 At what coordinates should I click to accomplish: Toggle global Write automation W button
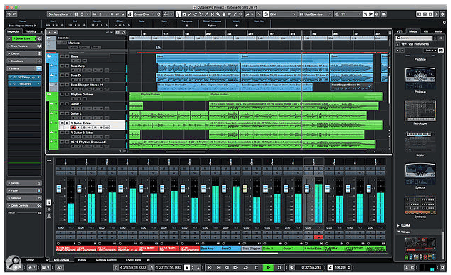(x=118, y=14)
